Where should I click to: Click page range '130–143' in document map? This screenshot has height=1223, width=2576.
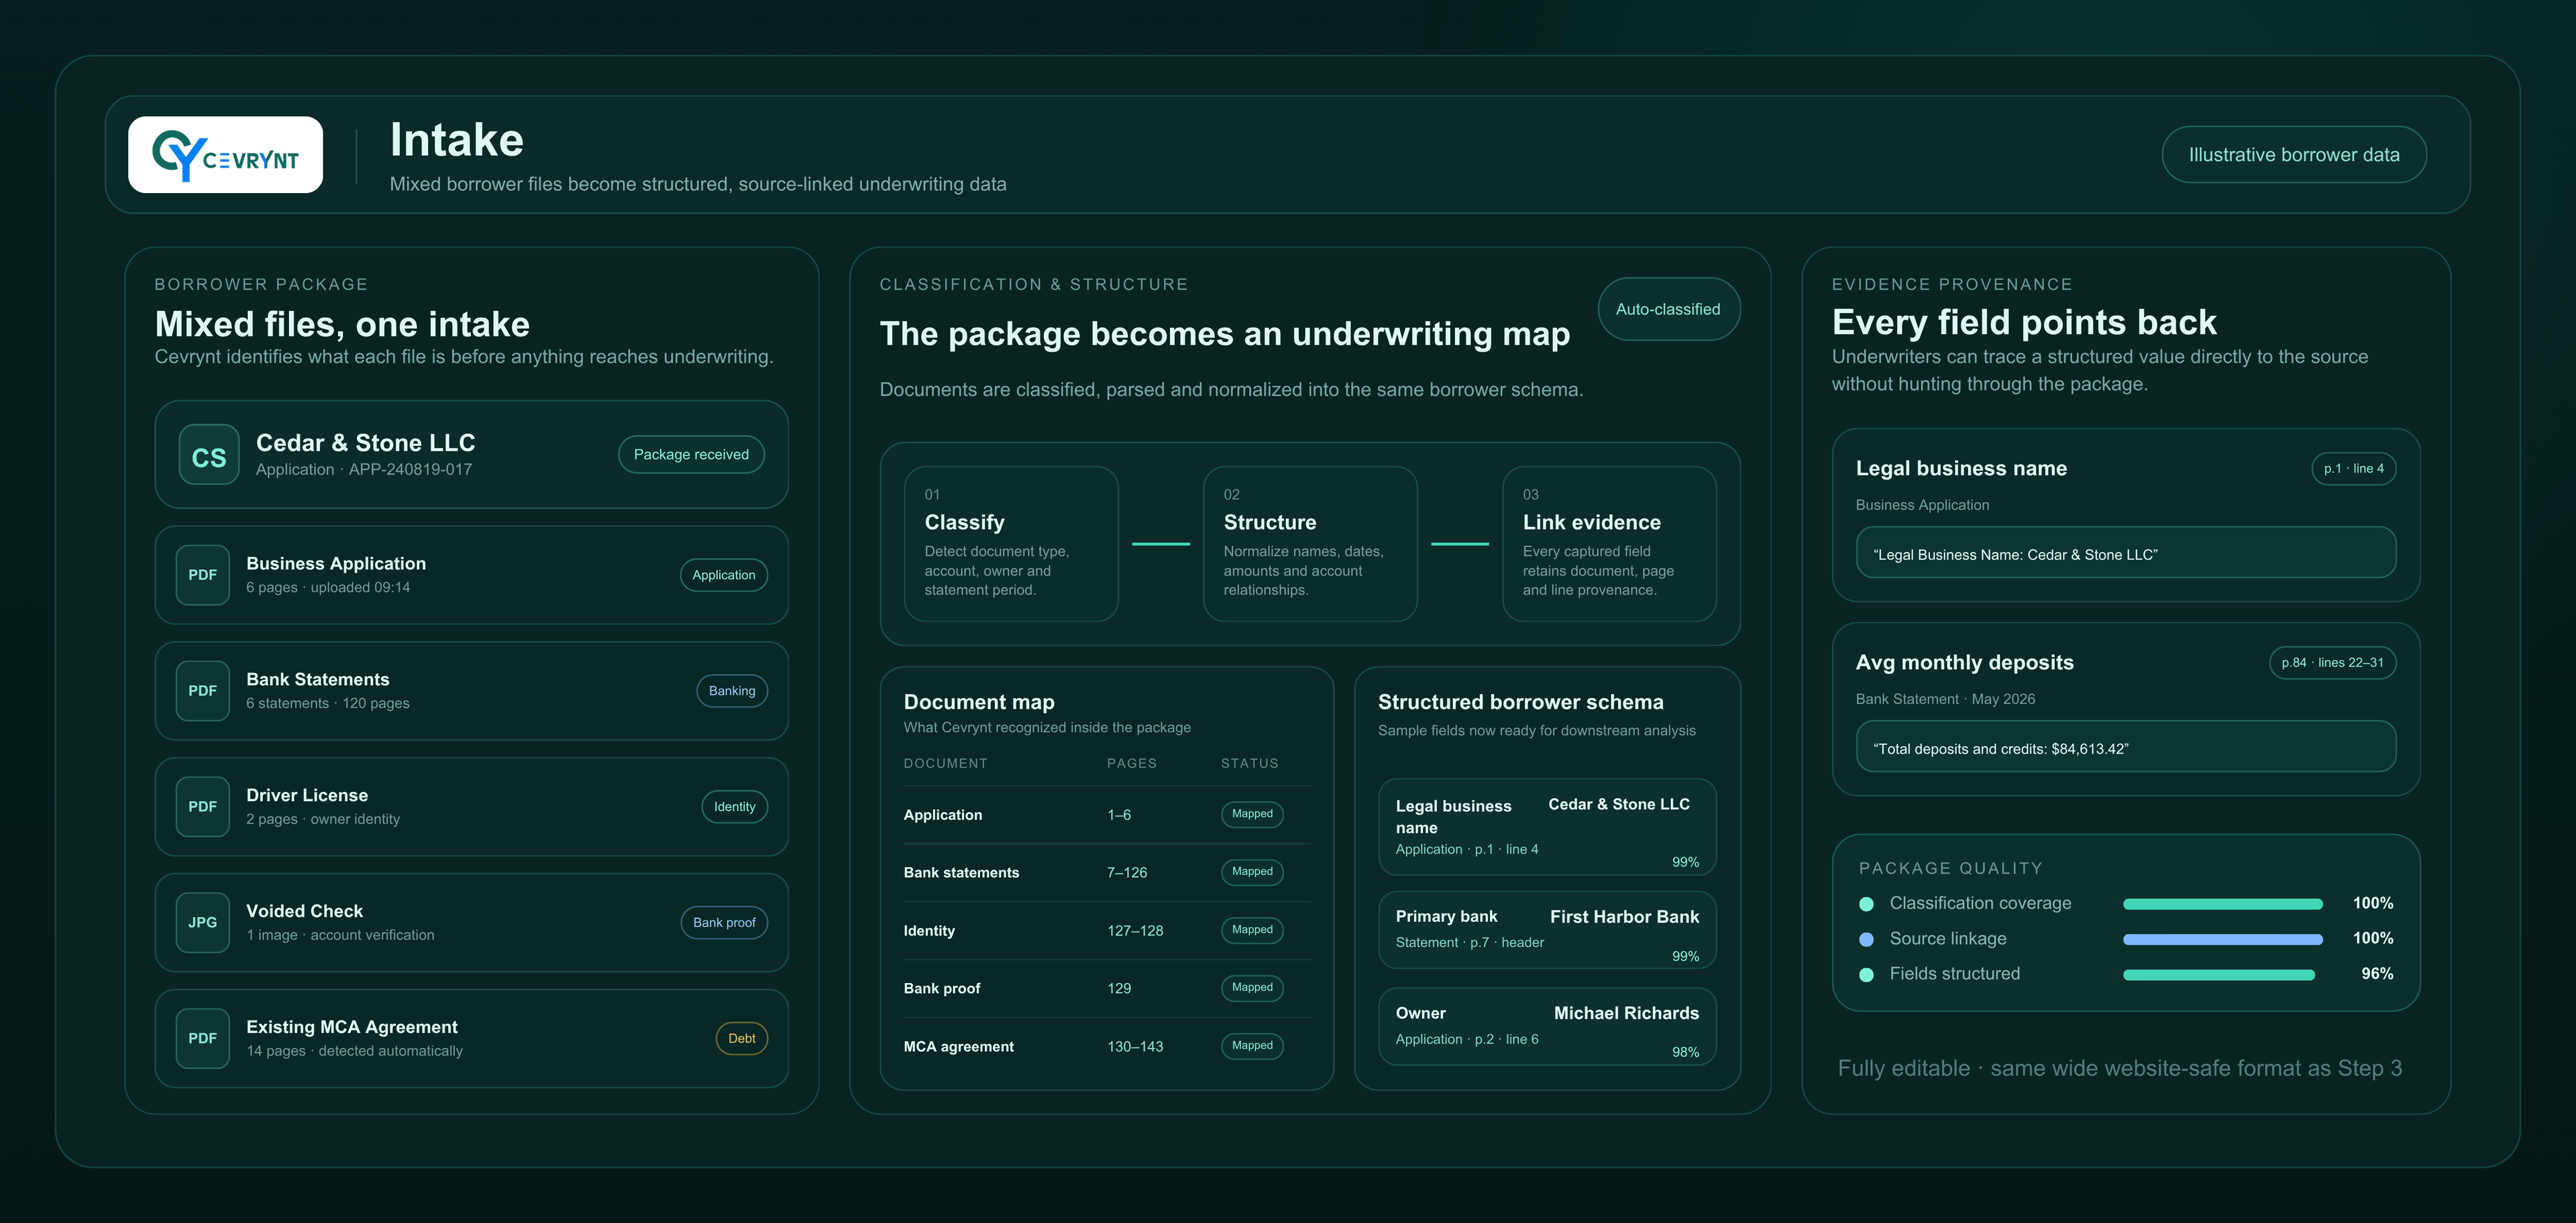coord(1135,1046)
